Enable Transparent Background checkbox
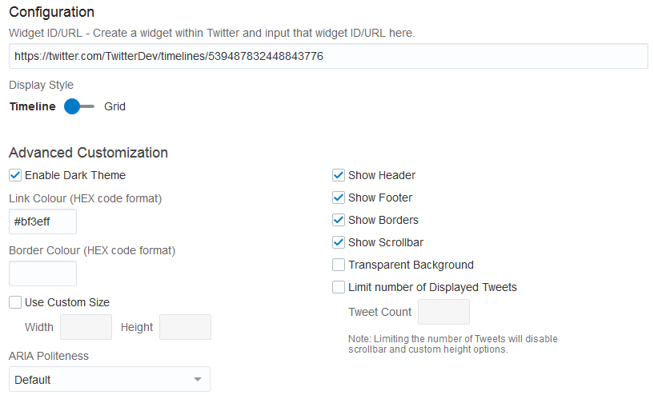 339,265
